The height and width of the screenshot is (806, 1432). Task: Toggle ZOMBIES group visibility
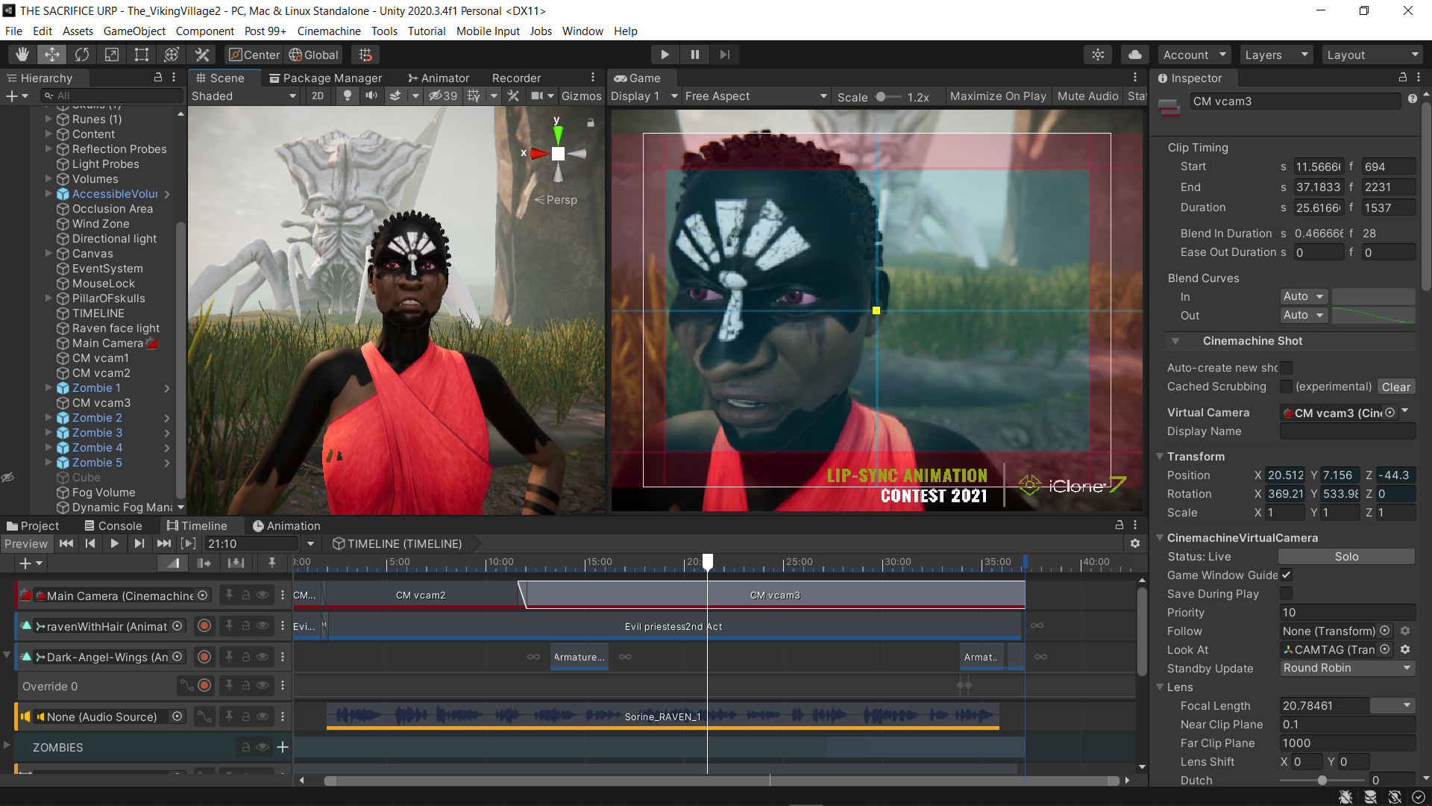(x=263, y=747)
